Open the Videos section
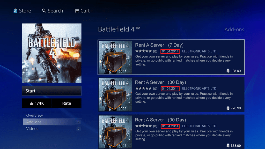 (32, 129)
